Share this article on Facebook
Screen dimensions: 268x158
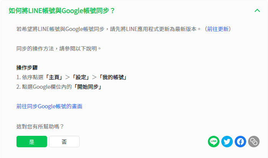pos(240,142)
